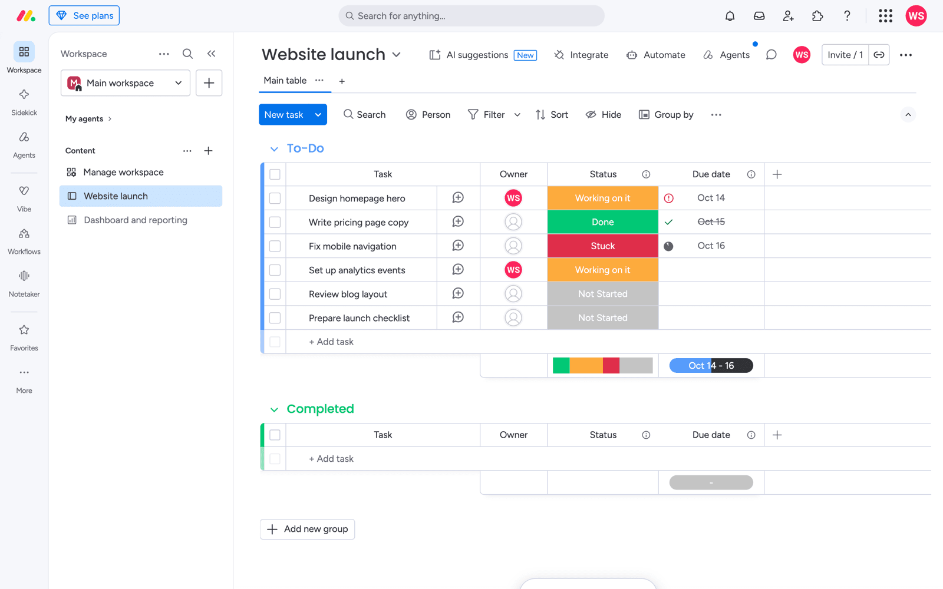The height and width of the screenshot is (589, 943).
Task: Open the apps marketplace puzzle icon
Action: [817, 16]
